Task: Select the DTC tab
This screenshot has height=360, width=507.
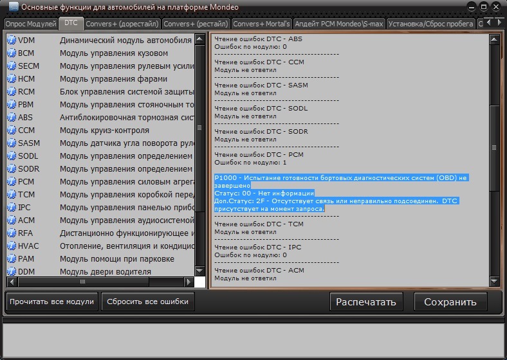Action: (71, 23)
